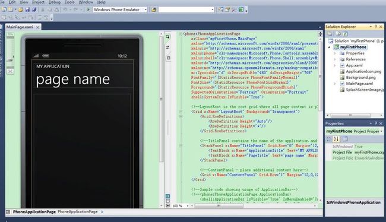
Task: Switch to Design view via top splitter icon
Action: (167, 37)
